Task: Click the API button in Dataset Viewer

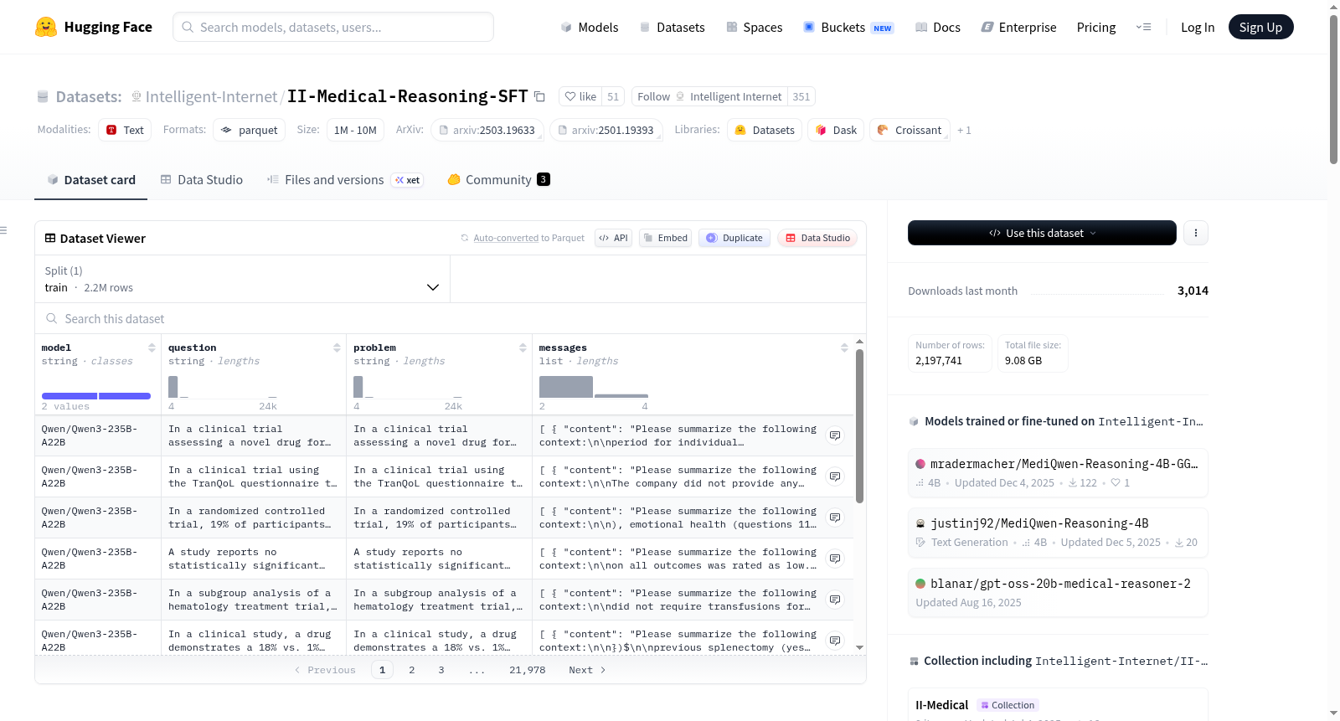Action: tap(613, 238)
